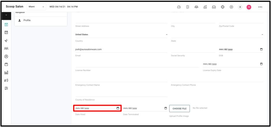This screenshot has width=271, height=127.
Task: Click the DOB date field
Action: tap(241, 49)
